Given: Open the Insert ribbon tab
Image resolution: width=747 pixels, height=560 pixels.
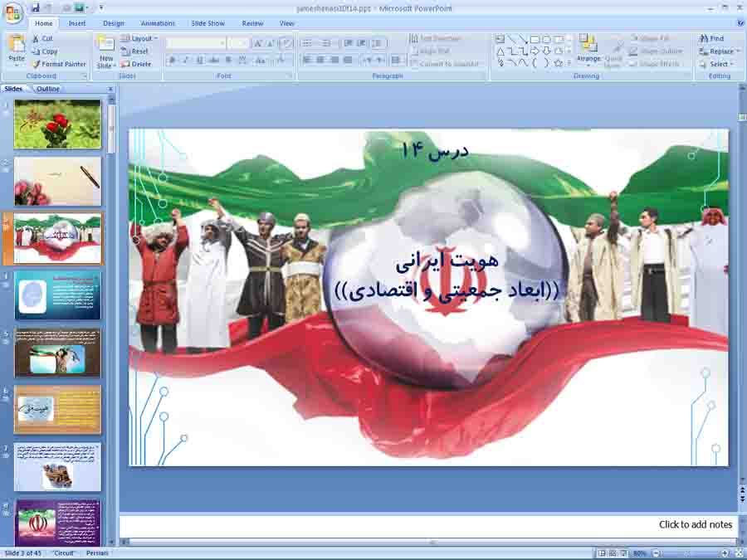Looking at the screenshot, I should point(76,23).
